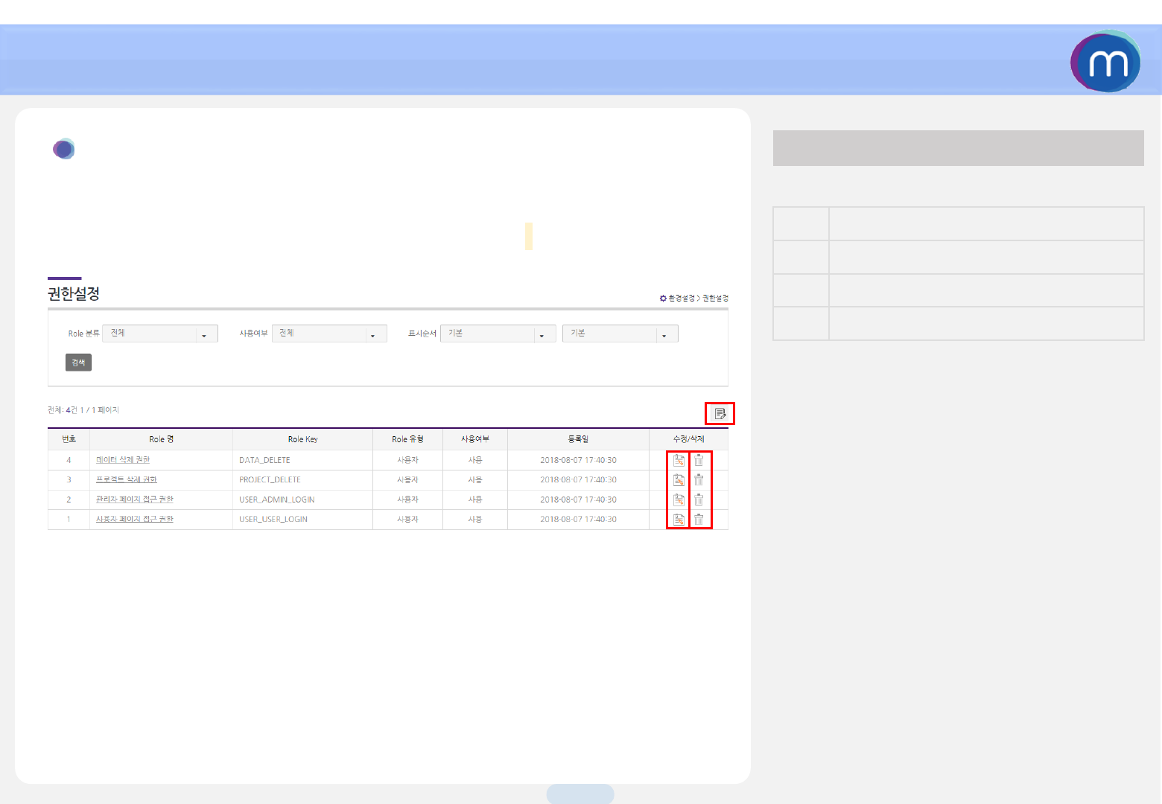Click the 검색 search button
The image size is (1162, 804).
tap(78, 363)
